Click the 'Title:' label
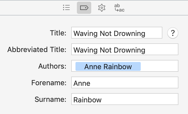 pos(58,33)
